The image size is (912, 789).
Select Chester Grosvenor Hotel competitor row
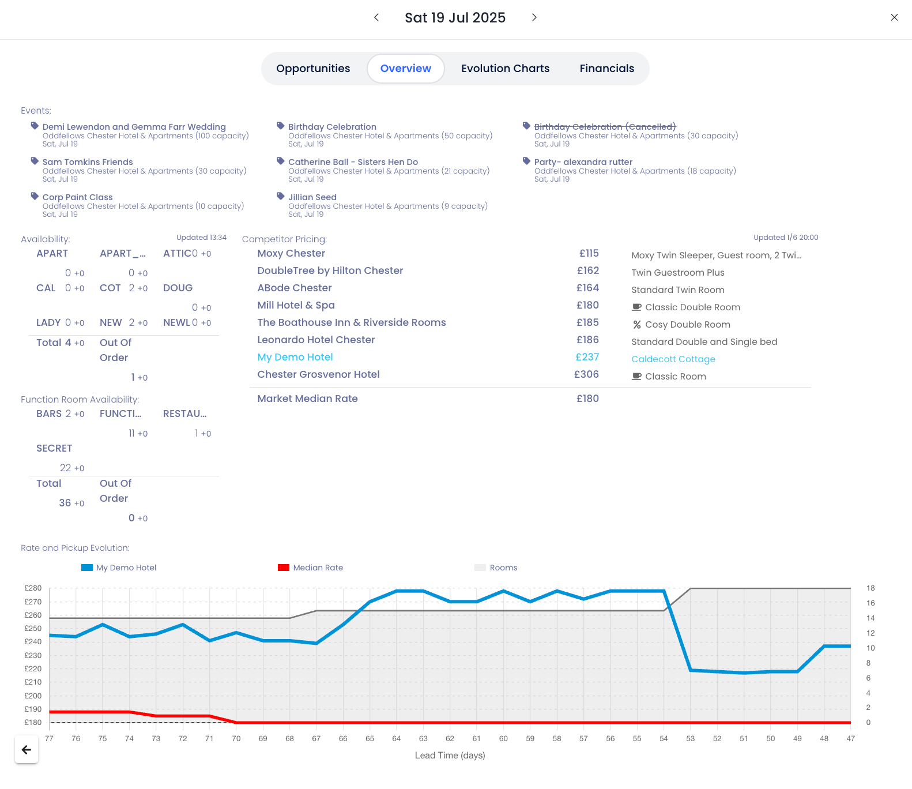[x=318, y=374]
